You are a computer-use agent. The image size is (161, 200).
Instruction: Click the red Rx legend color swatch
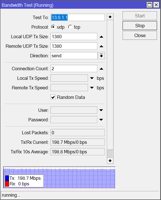coord(7,184)
